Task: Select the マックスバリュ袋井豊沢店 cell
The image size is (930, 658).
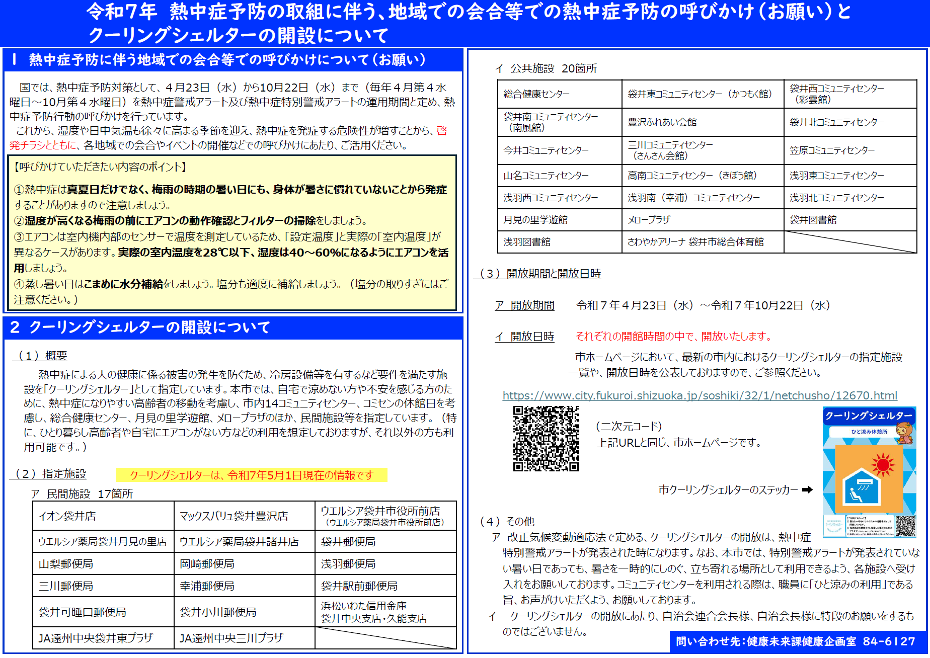Action: [245, 516]
